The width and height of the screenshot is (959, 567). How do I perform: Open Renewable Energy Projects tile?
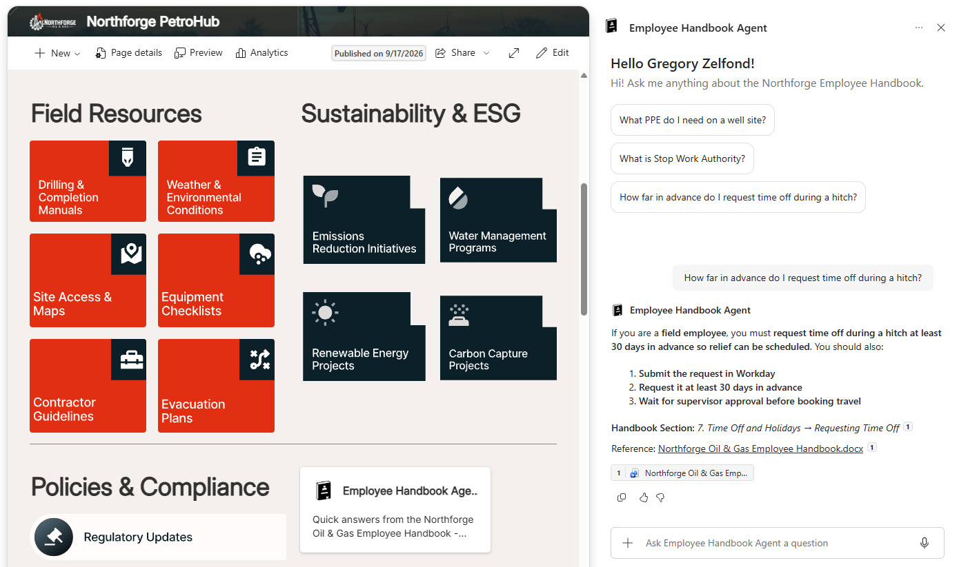pyautogui.click(x=364, y=336)
